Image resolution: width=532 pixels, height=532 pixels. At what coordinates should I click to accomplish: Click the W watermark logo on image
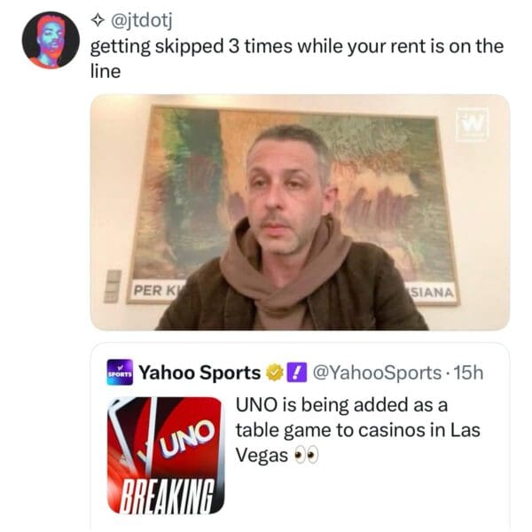(472, 124)
